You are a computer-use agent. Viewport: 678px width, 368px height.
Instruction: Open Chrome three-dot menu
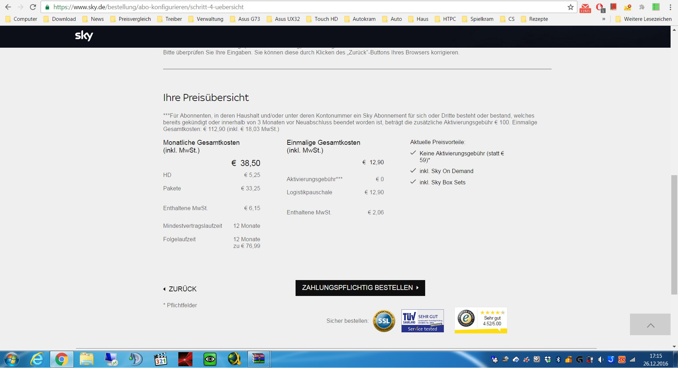(x=670, y=7)
